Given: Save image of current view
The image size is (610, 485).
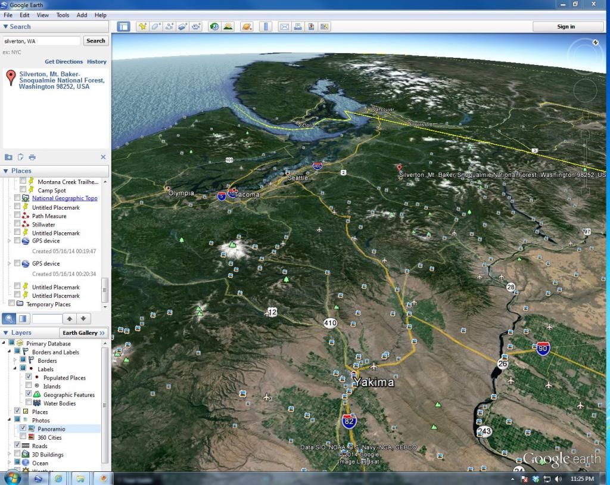Looking at the screenshot, I should [x=311, y=26].
